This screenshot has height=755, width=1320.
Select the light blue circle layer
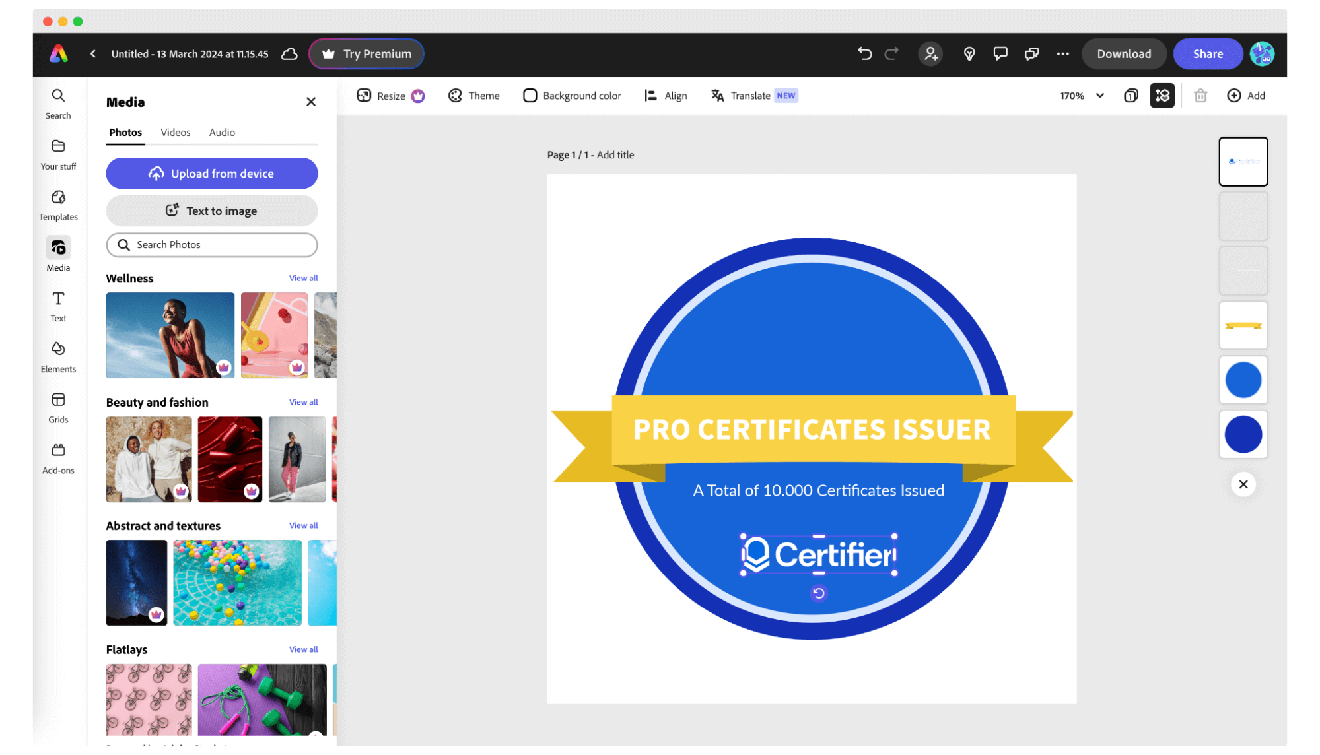(1243, 380)
